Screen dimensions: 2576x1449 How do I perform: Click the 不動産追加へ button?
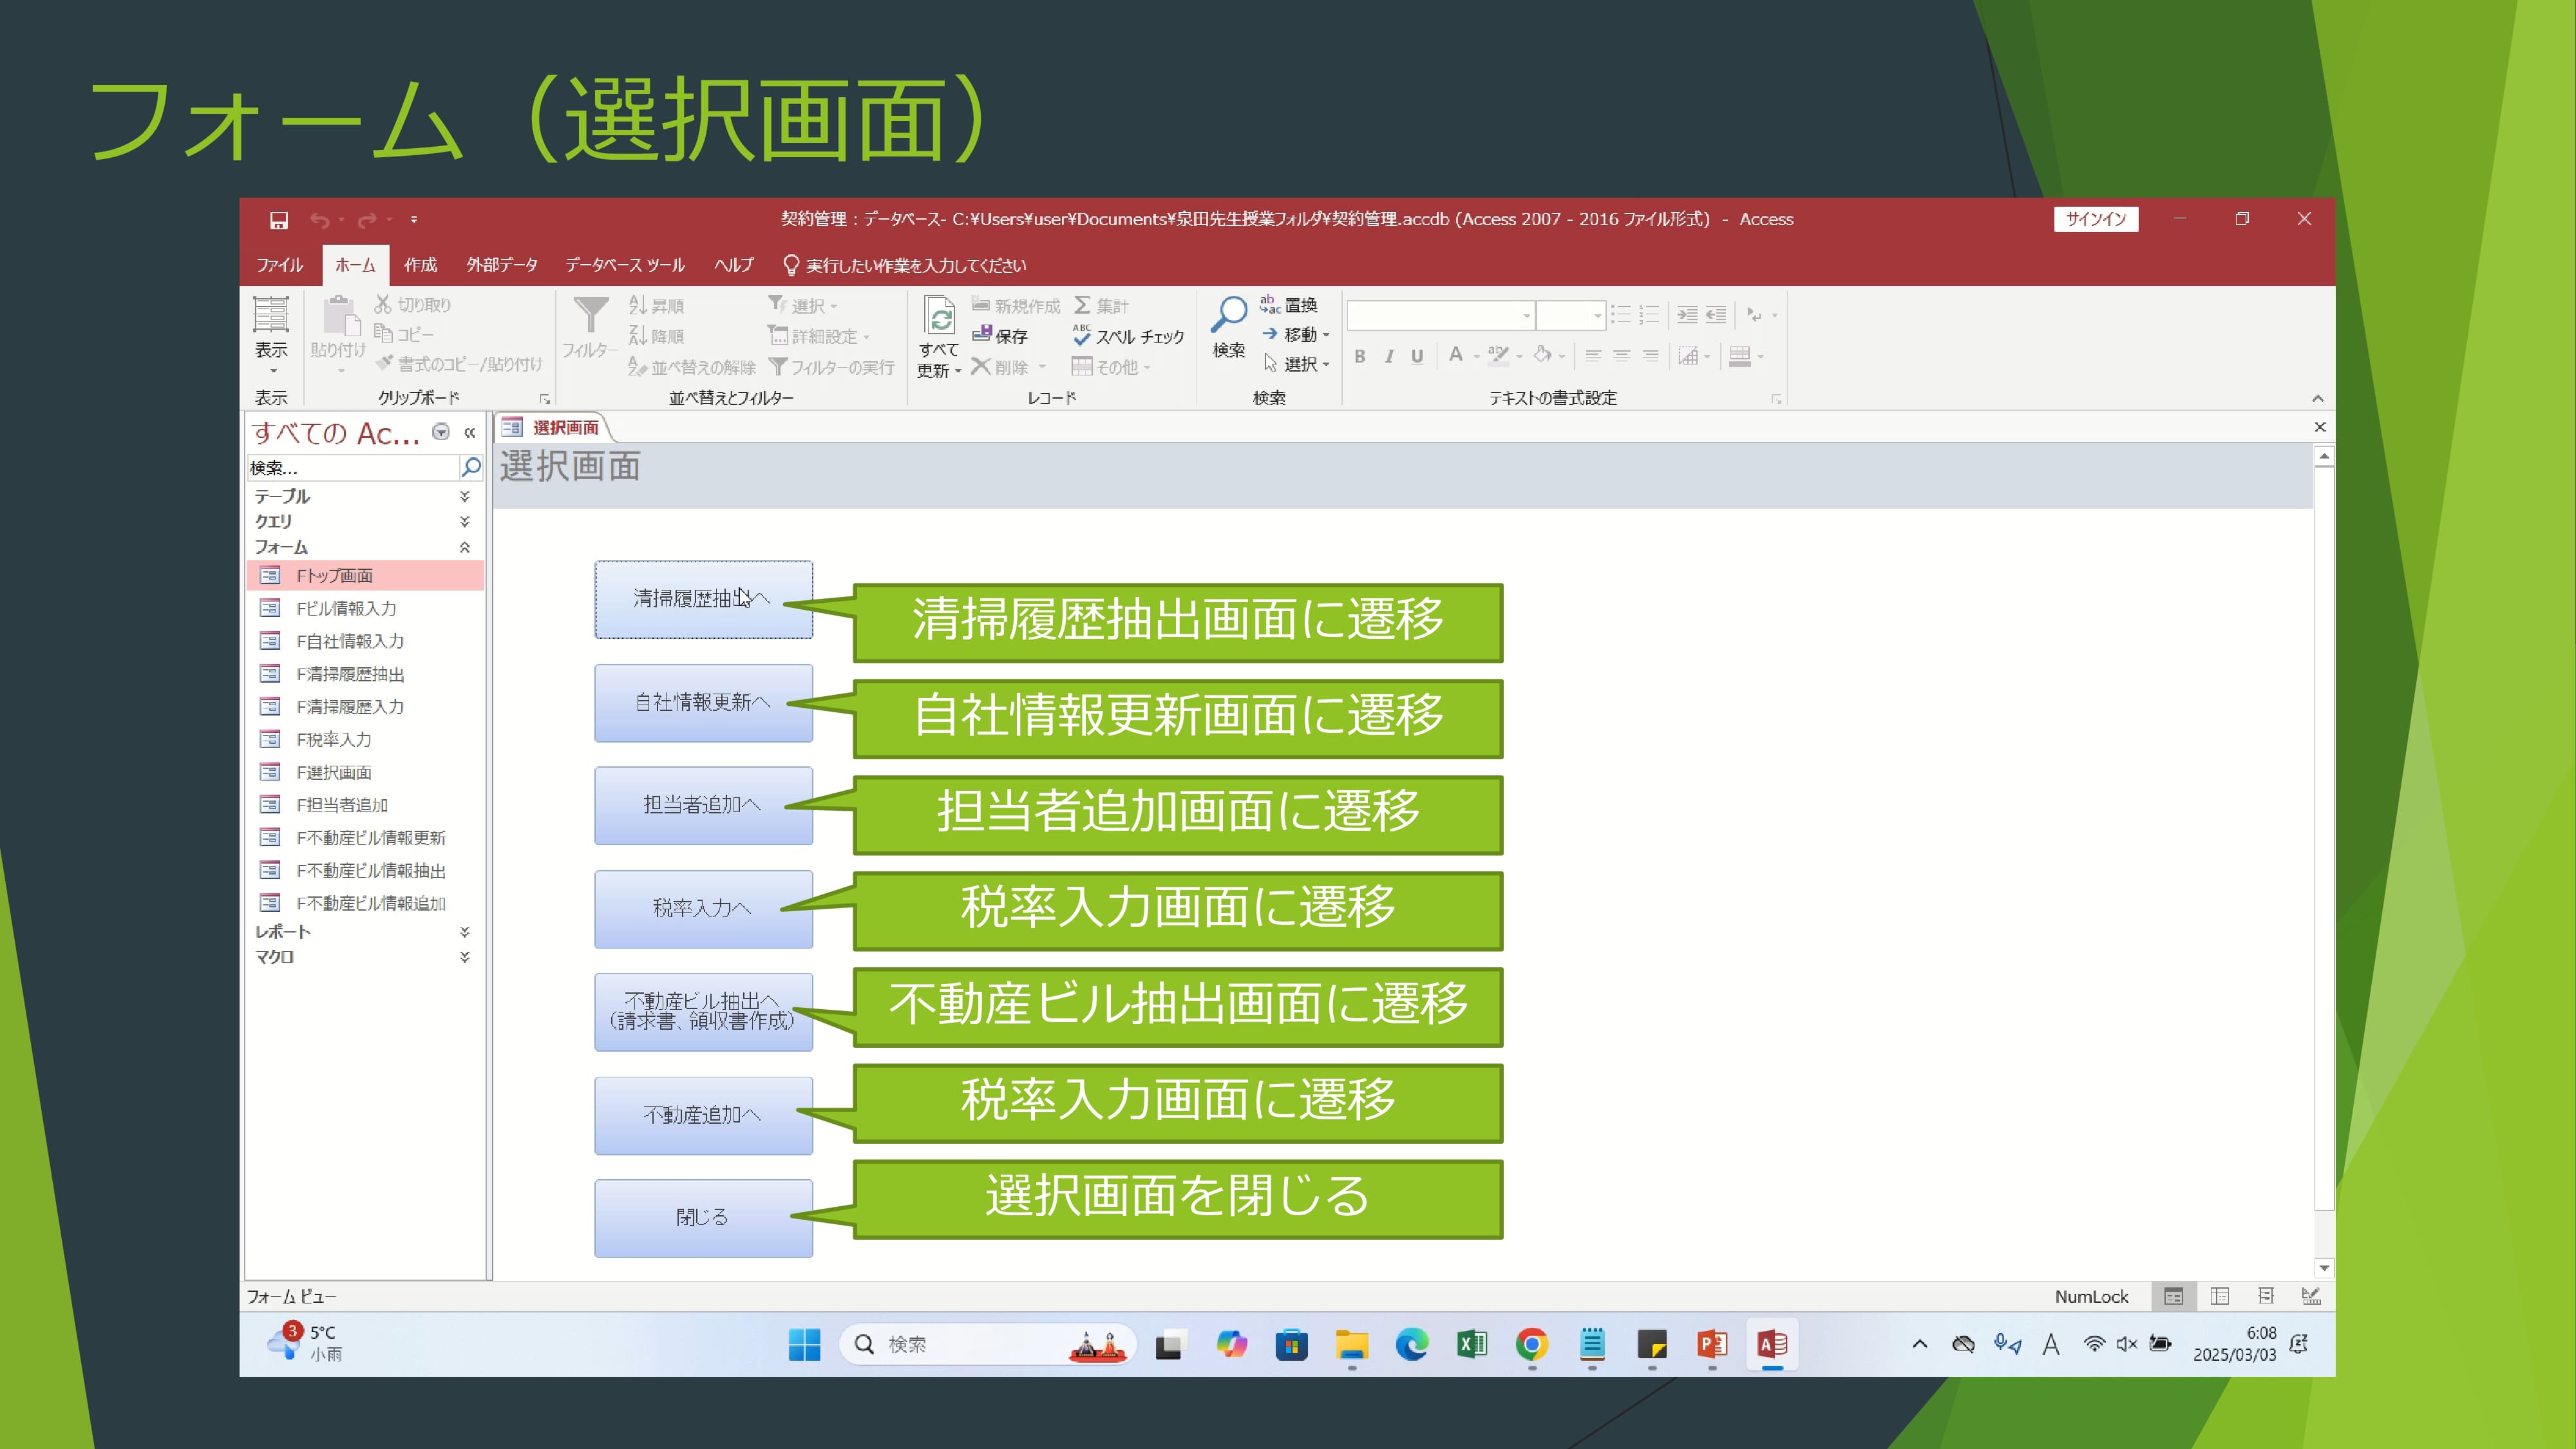point(703,1115)
